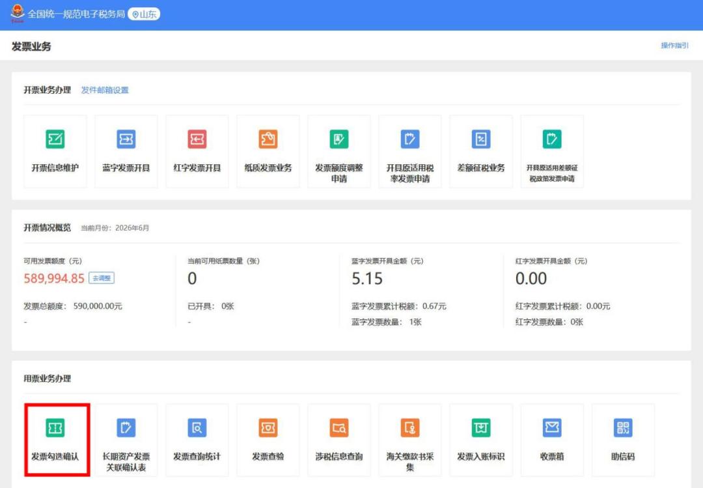Click 红字发票累计税额: 0.00元 text
703x488 pixels.
562,306
